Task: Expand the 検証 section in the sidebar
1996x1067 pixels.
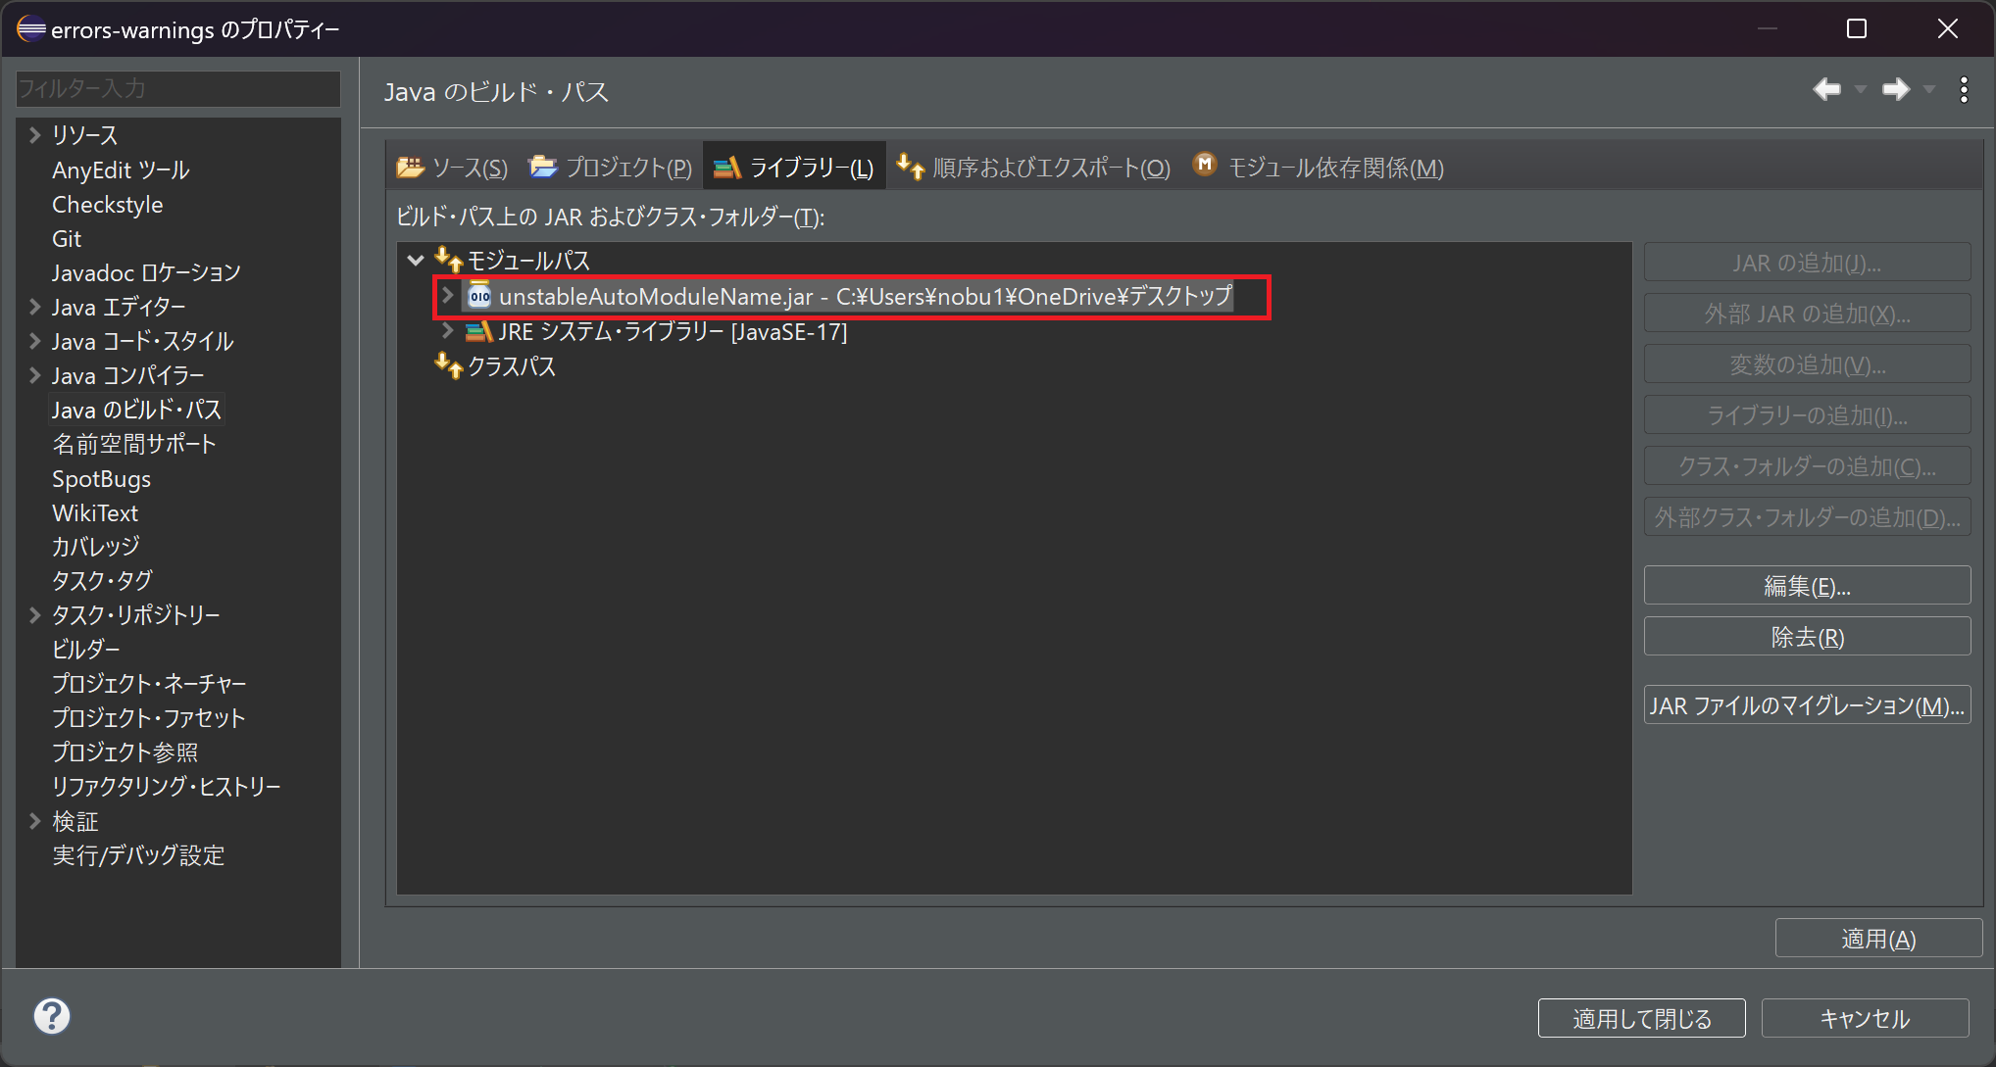Action: [32, 820]
